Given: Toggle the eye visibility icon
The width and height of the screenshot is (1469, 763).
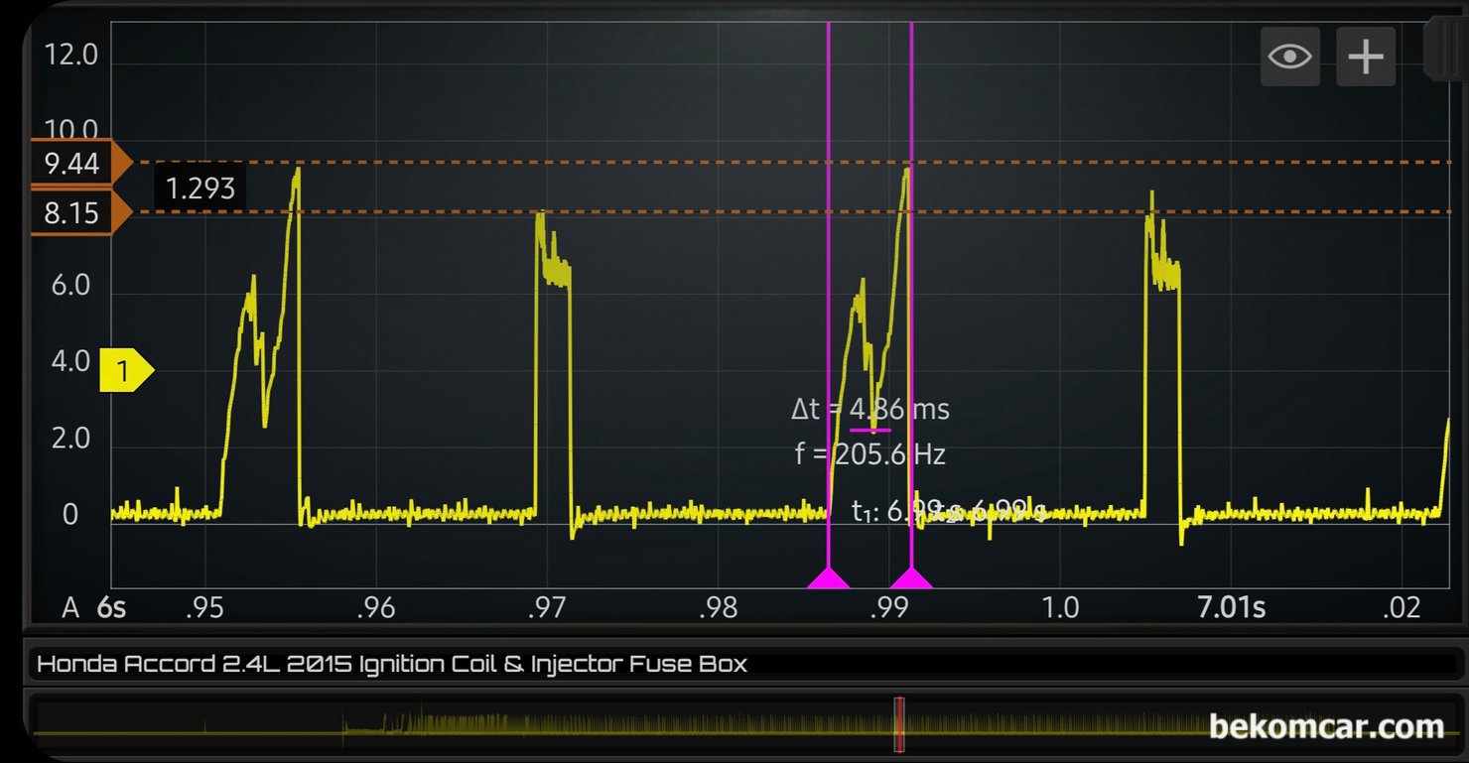Looking at the screenshot, I should [1289, 57].
